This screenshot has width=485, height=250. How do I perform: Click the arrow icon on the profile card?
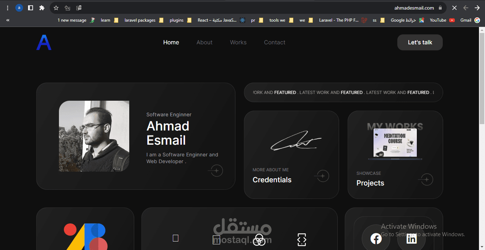(x=216, y=171)
